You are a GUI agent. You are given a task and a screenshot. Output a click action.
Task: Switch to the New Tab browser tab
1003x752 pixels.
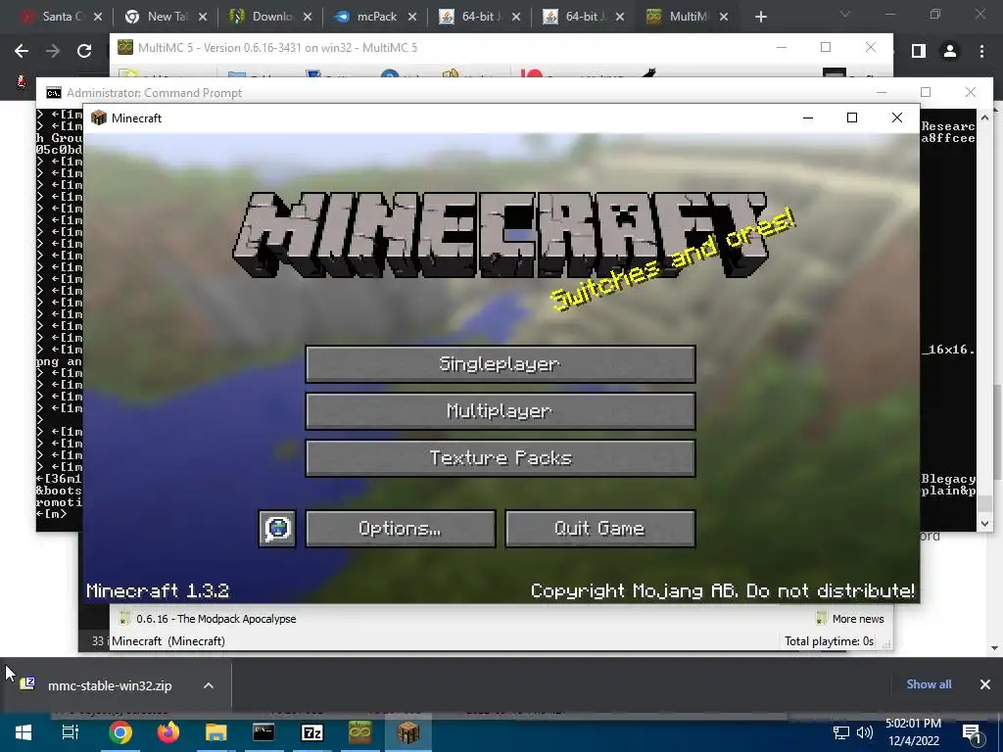(167, 17)
